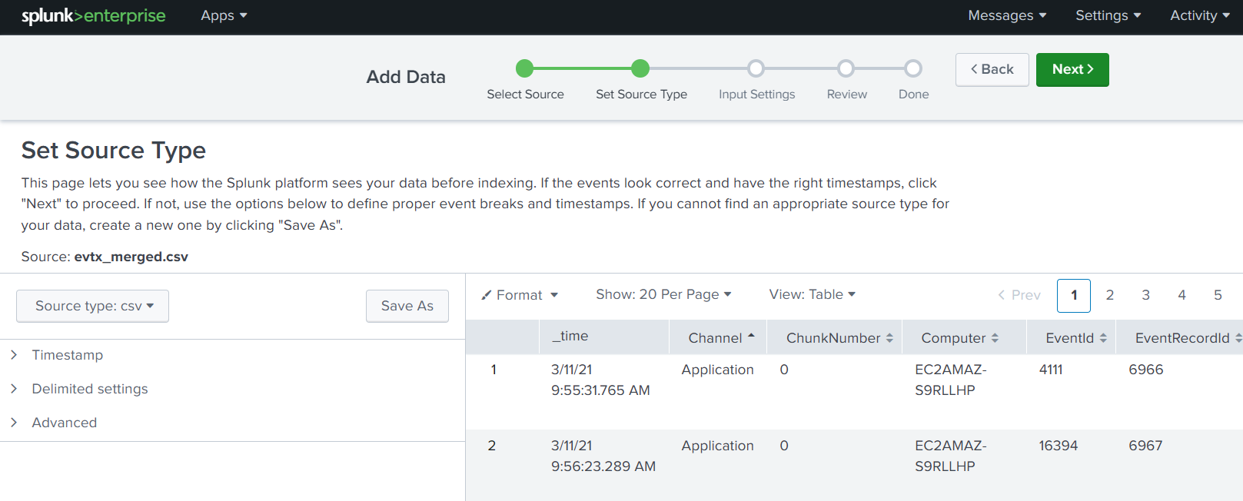
Task: Go to results page 1
Action: 1074,295
